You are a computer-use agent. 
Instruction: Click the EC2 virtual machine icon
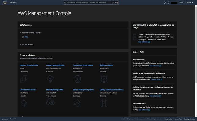[x=24, y=79]
